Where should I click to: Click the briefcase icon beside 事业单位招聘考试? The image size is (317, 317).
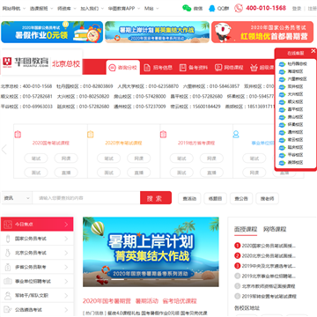tap(8, 282)
